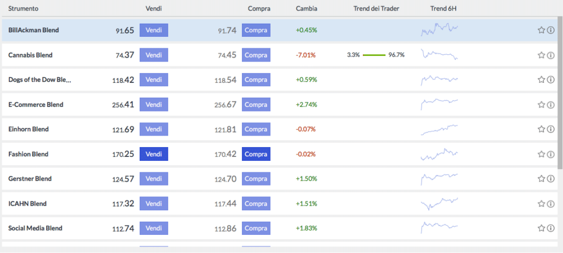Viewport: 563px width, 253px height.
Task: Click the +2.74% change value
Action: [x=306, y=105]
